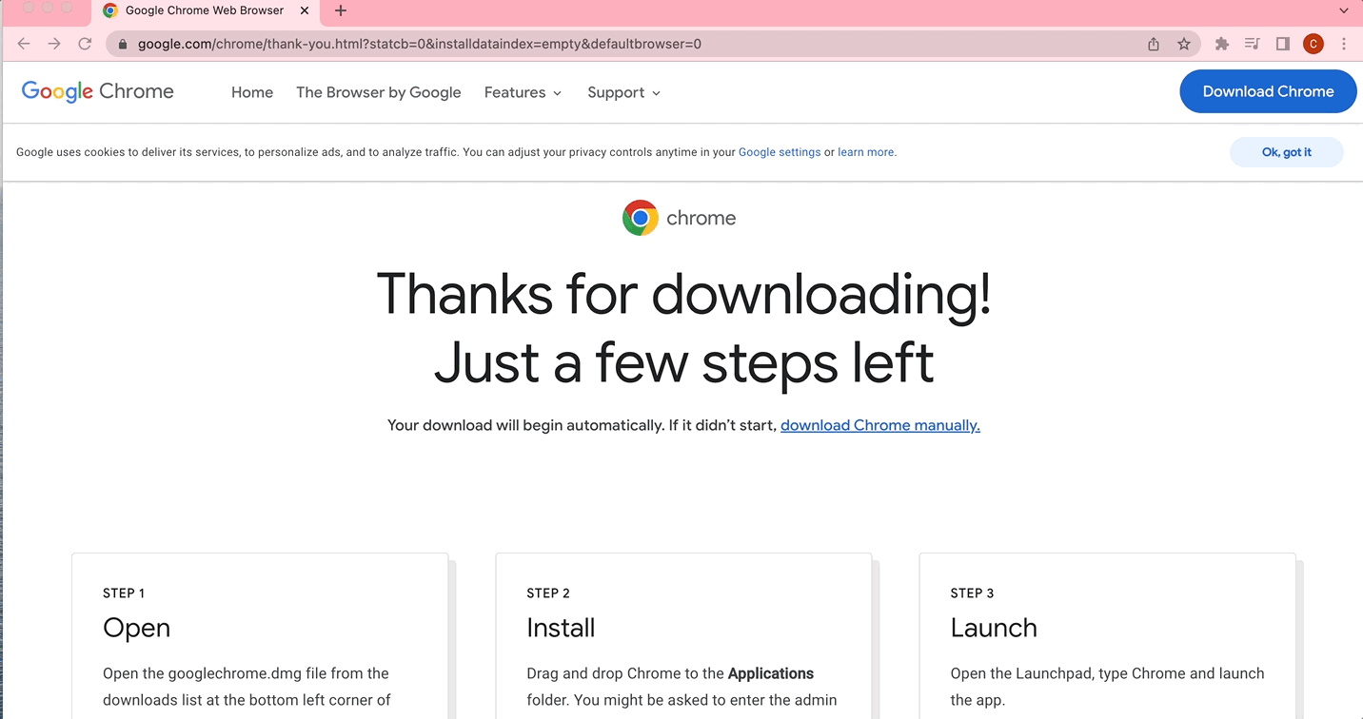1363x719 pixels.
Task: Click the STEP 1 label
Action: point(124,593)
